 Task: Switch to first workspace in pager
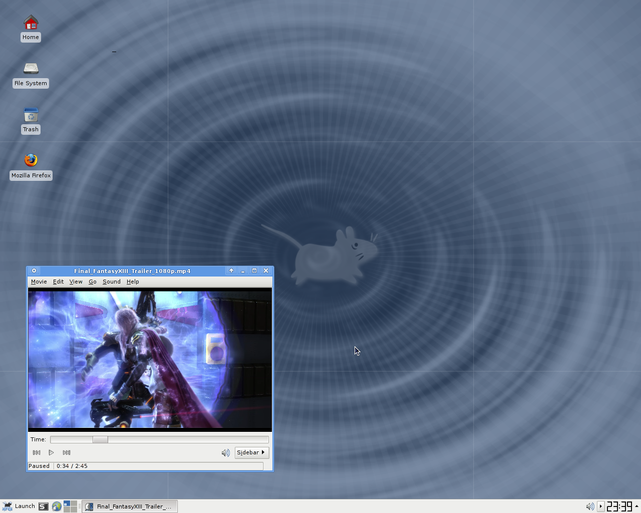[67, 503]
